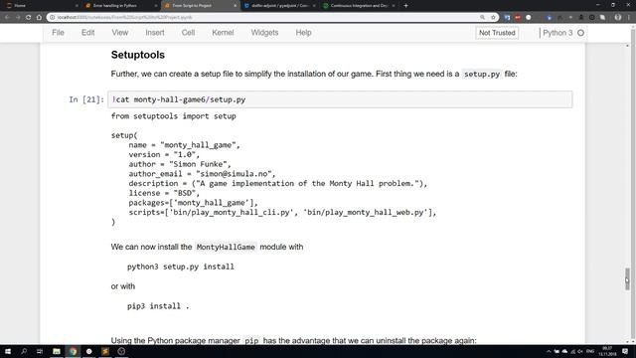636x358 pixels.
Task: Click the scripts= output line
Action: 282,212
